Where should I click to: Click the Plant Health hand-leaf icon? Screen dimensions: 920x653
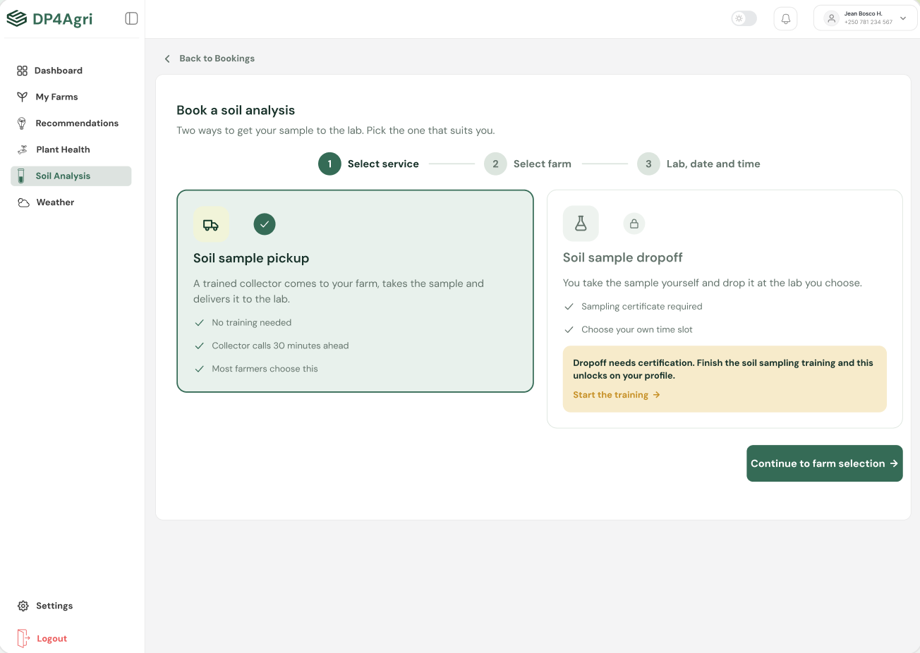click(x=23, y=149)
